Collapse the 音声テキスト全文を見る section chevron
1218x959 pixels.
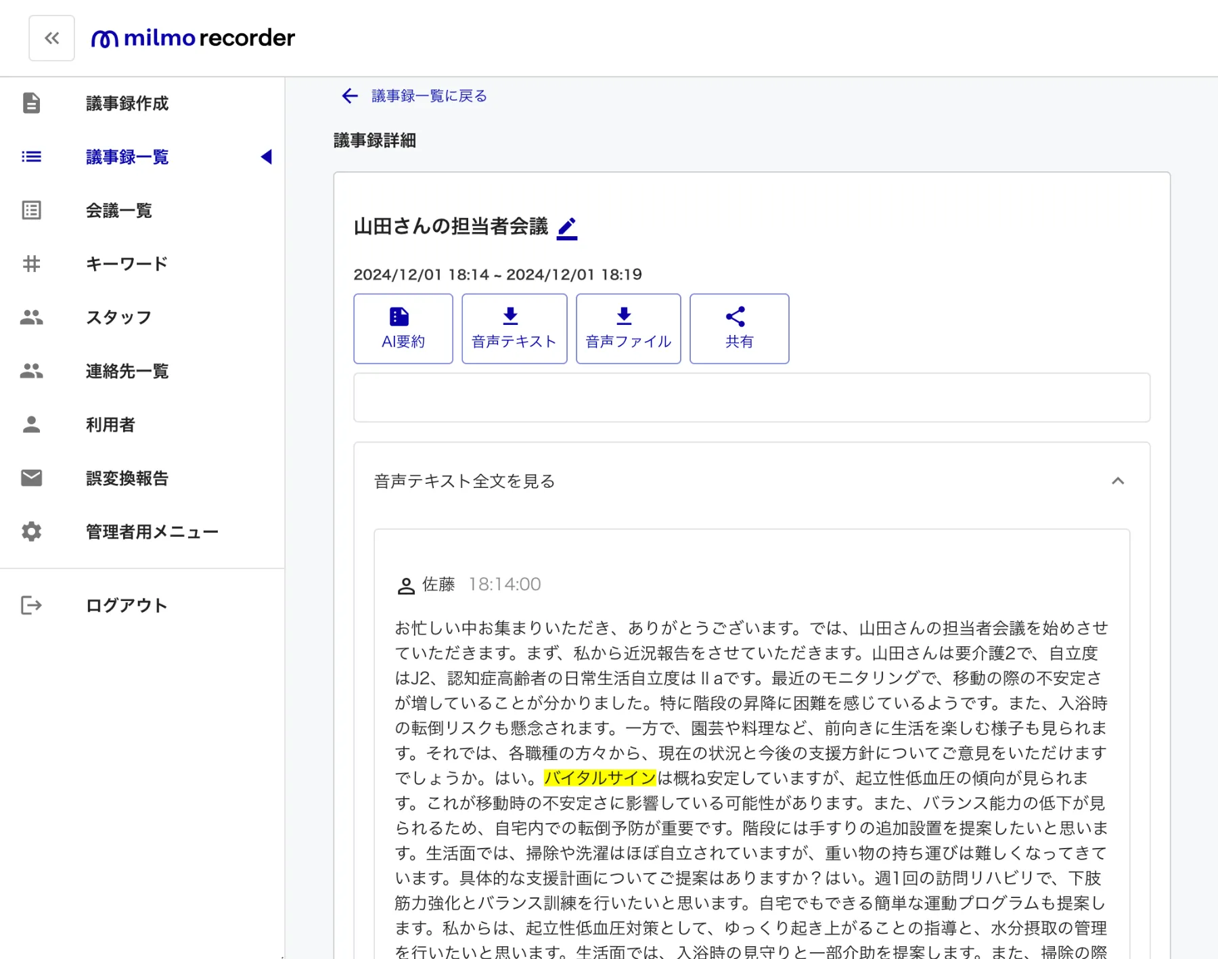(x=1118, y=481)
